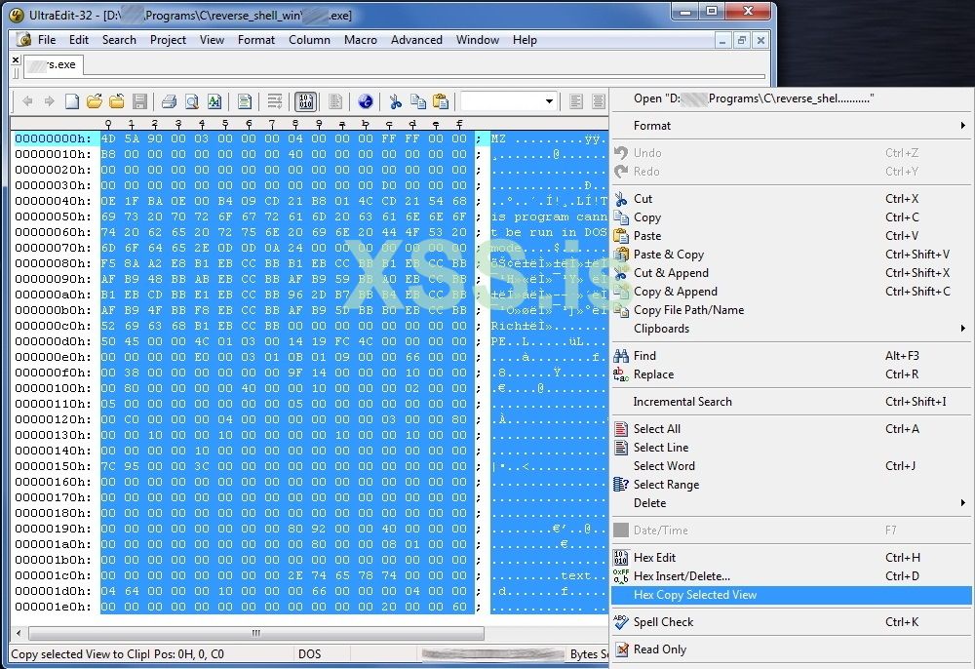Viewport: 975px width, 669px height.
Task: Click the UltraEdit icon in menu bar
Action: tap(23, 39)
